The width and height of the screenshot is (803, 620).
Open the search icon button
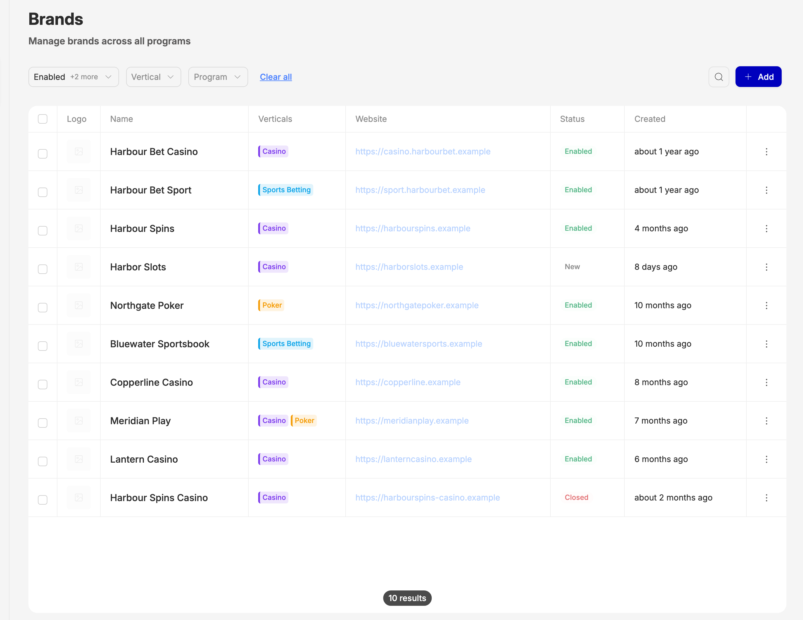[x=718, y=77]
